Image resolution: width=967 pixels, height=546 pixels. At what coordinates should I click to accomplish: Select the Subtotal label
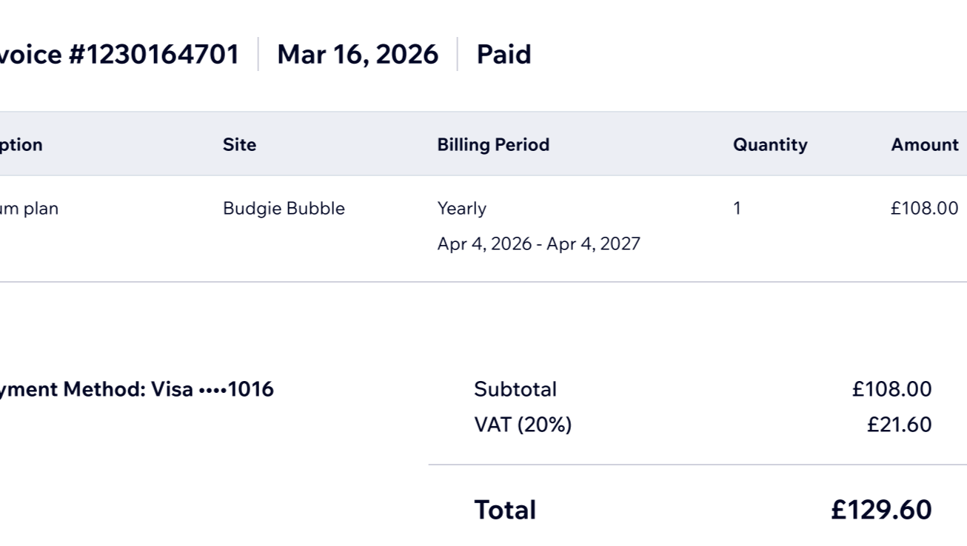click(x=515, y=389)
